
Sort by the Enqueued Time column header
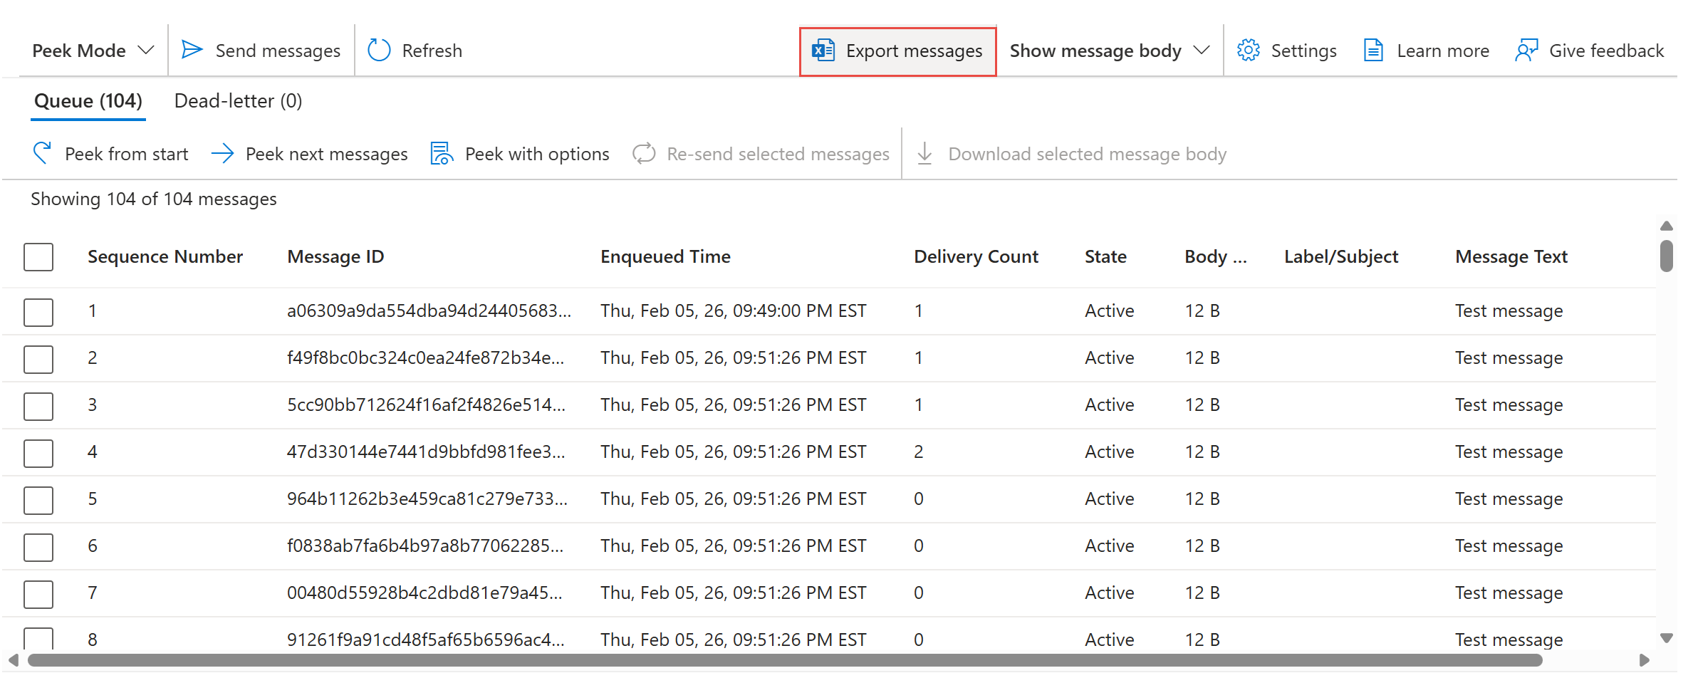click(x=665, y=257)
